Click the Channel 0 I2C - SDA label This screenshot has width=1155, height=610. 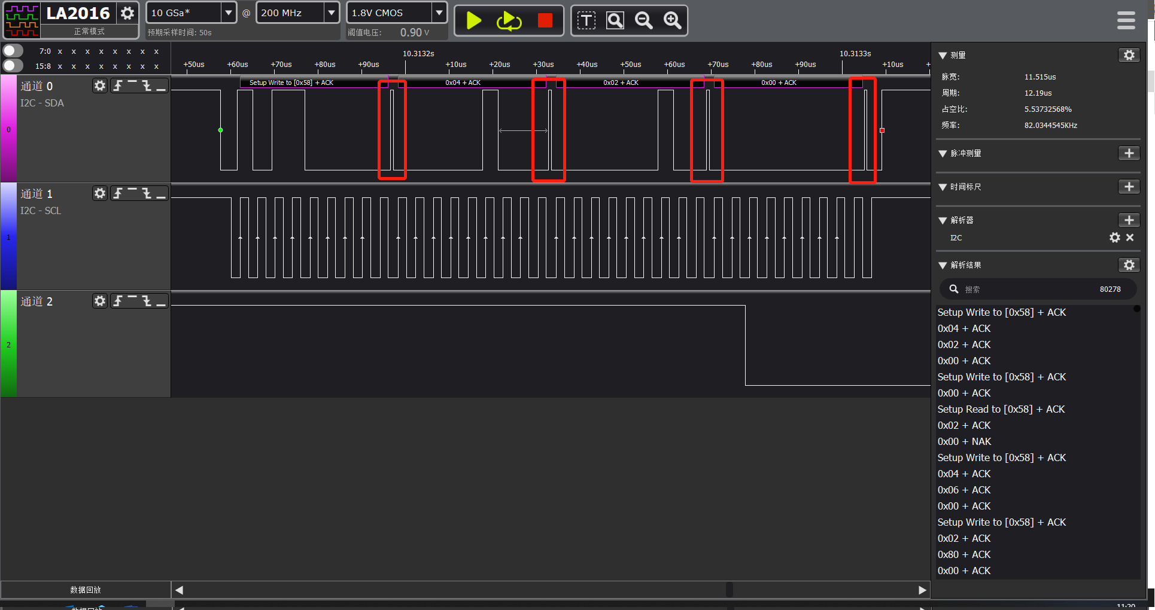point(42,103)
